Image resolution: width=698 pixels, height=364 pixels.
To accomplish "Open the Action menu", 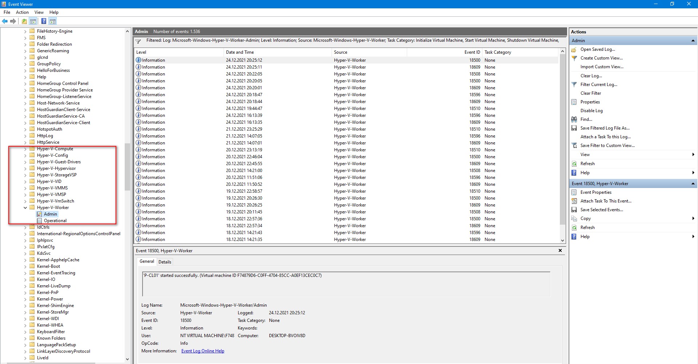I will click(22, 12).
